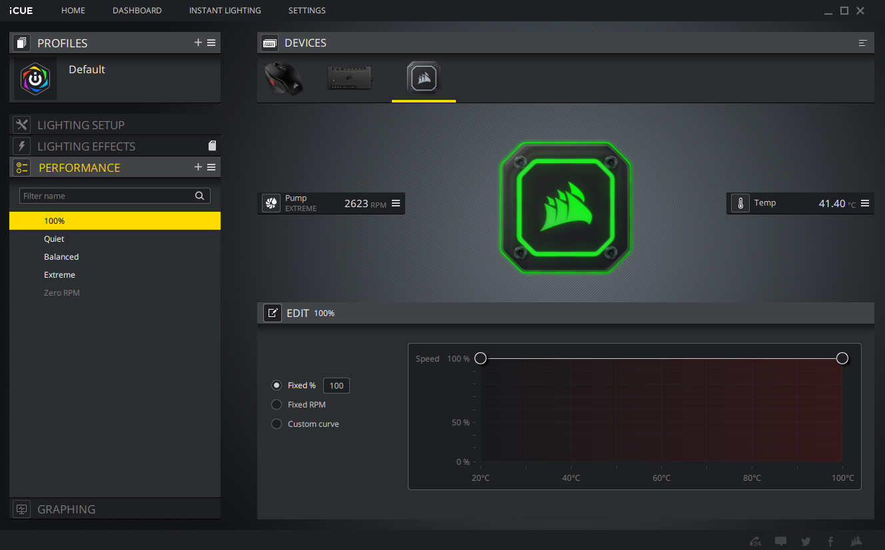Open the Pump options menu

point(396,203)
